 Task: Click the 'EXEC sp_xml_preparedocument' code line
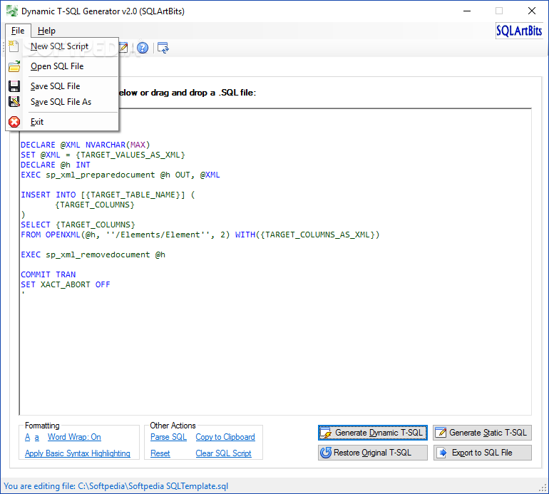(120, 175)
